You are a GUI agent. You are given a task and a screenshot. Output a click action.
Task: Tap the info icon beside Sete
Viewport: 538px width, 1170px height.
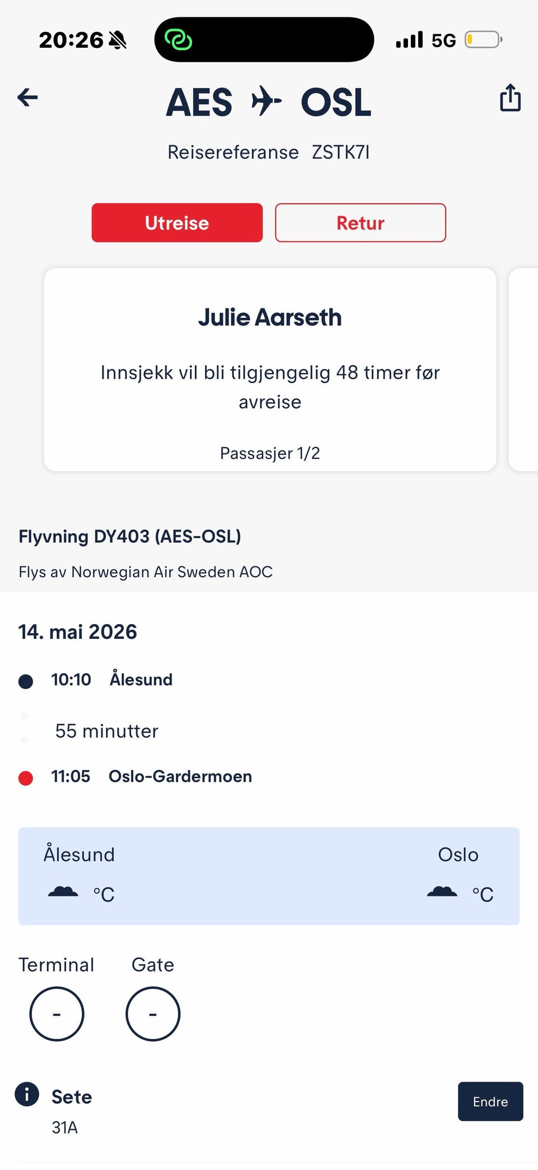(27, 1093)
